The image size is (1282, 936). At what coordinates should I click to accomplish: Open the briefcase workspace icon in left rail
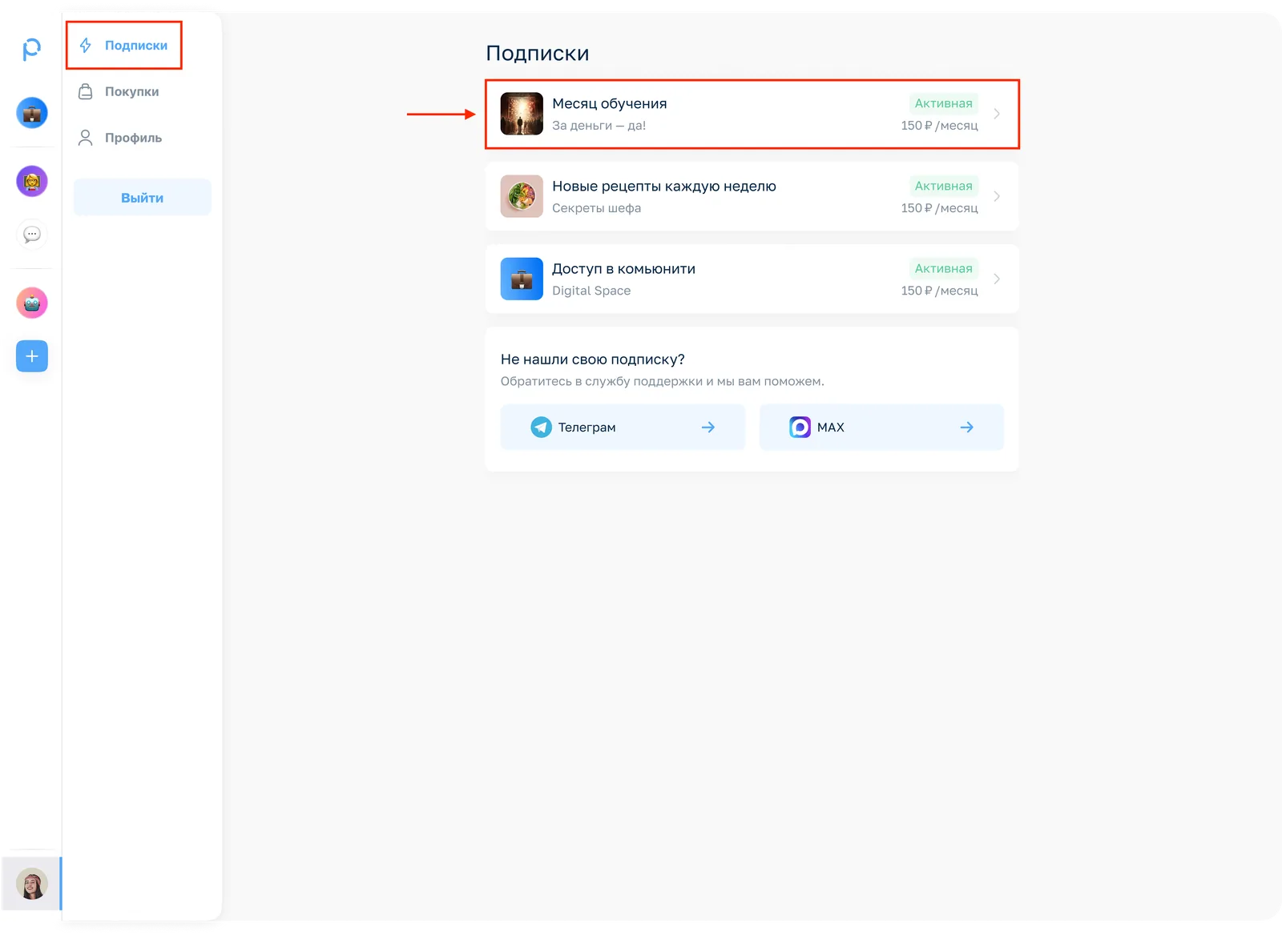(32, 113)
